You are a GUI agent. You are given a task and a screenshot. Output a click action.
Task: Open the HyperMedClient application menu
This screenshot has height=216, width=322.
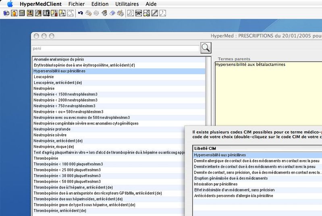41,4
